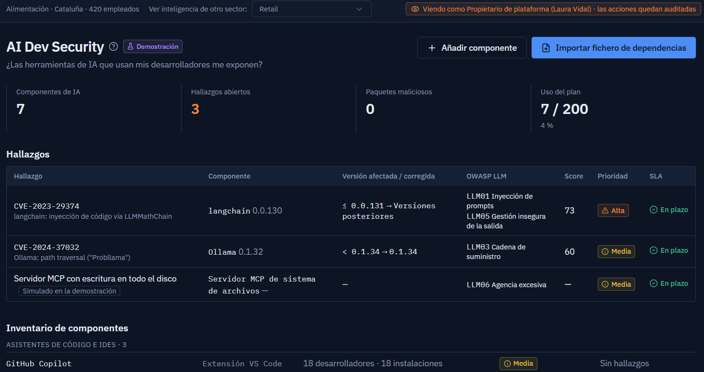Click En plazo text in the CVE-2023-29374 row
704x372 pixels.
click(674, 210)
